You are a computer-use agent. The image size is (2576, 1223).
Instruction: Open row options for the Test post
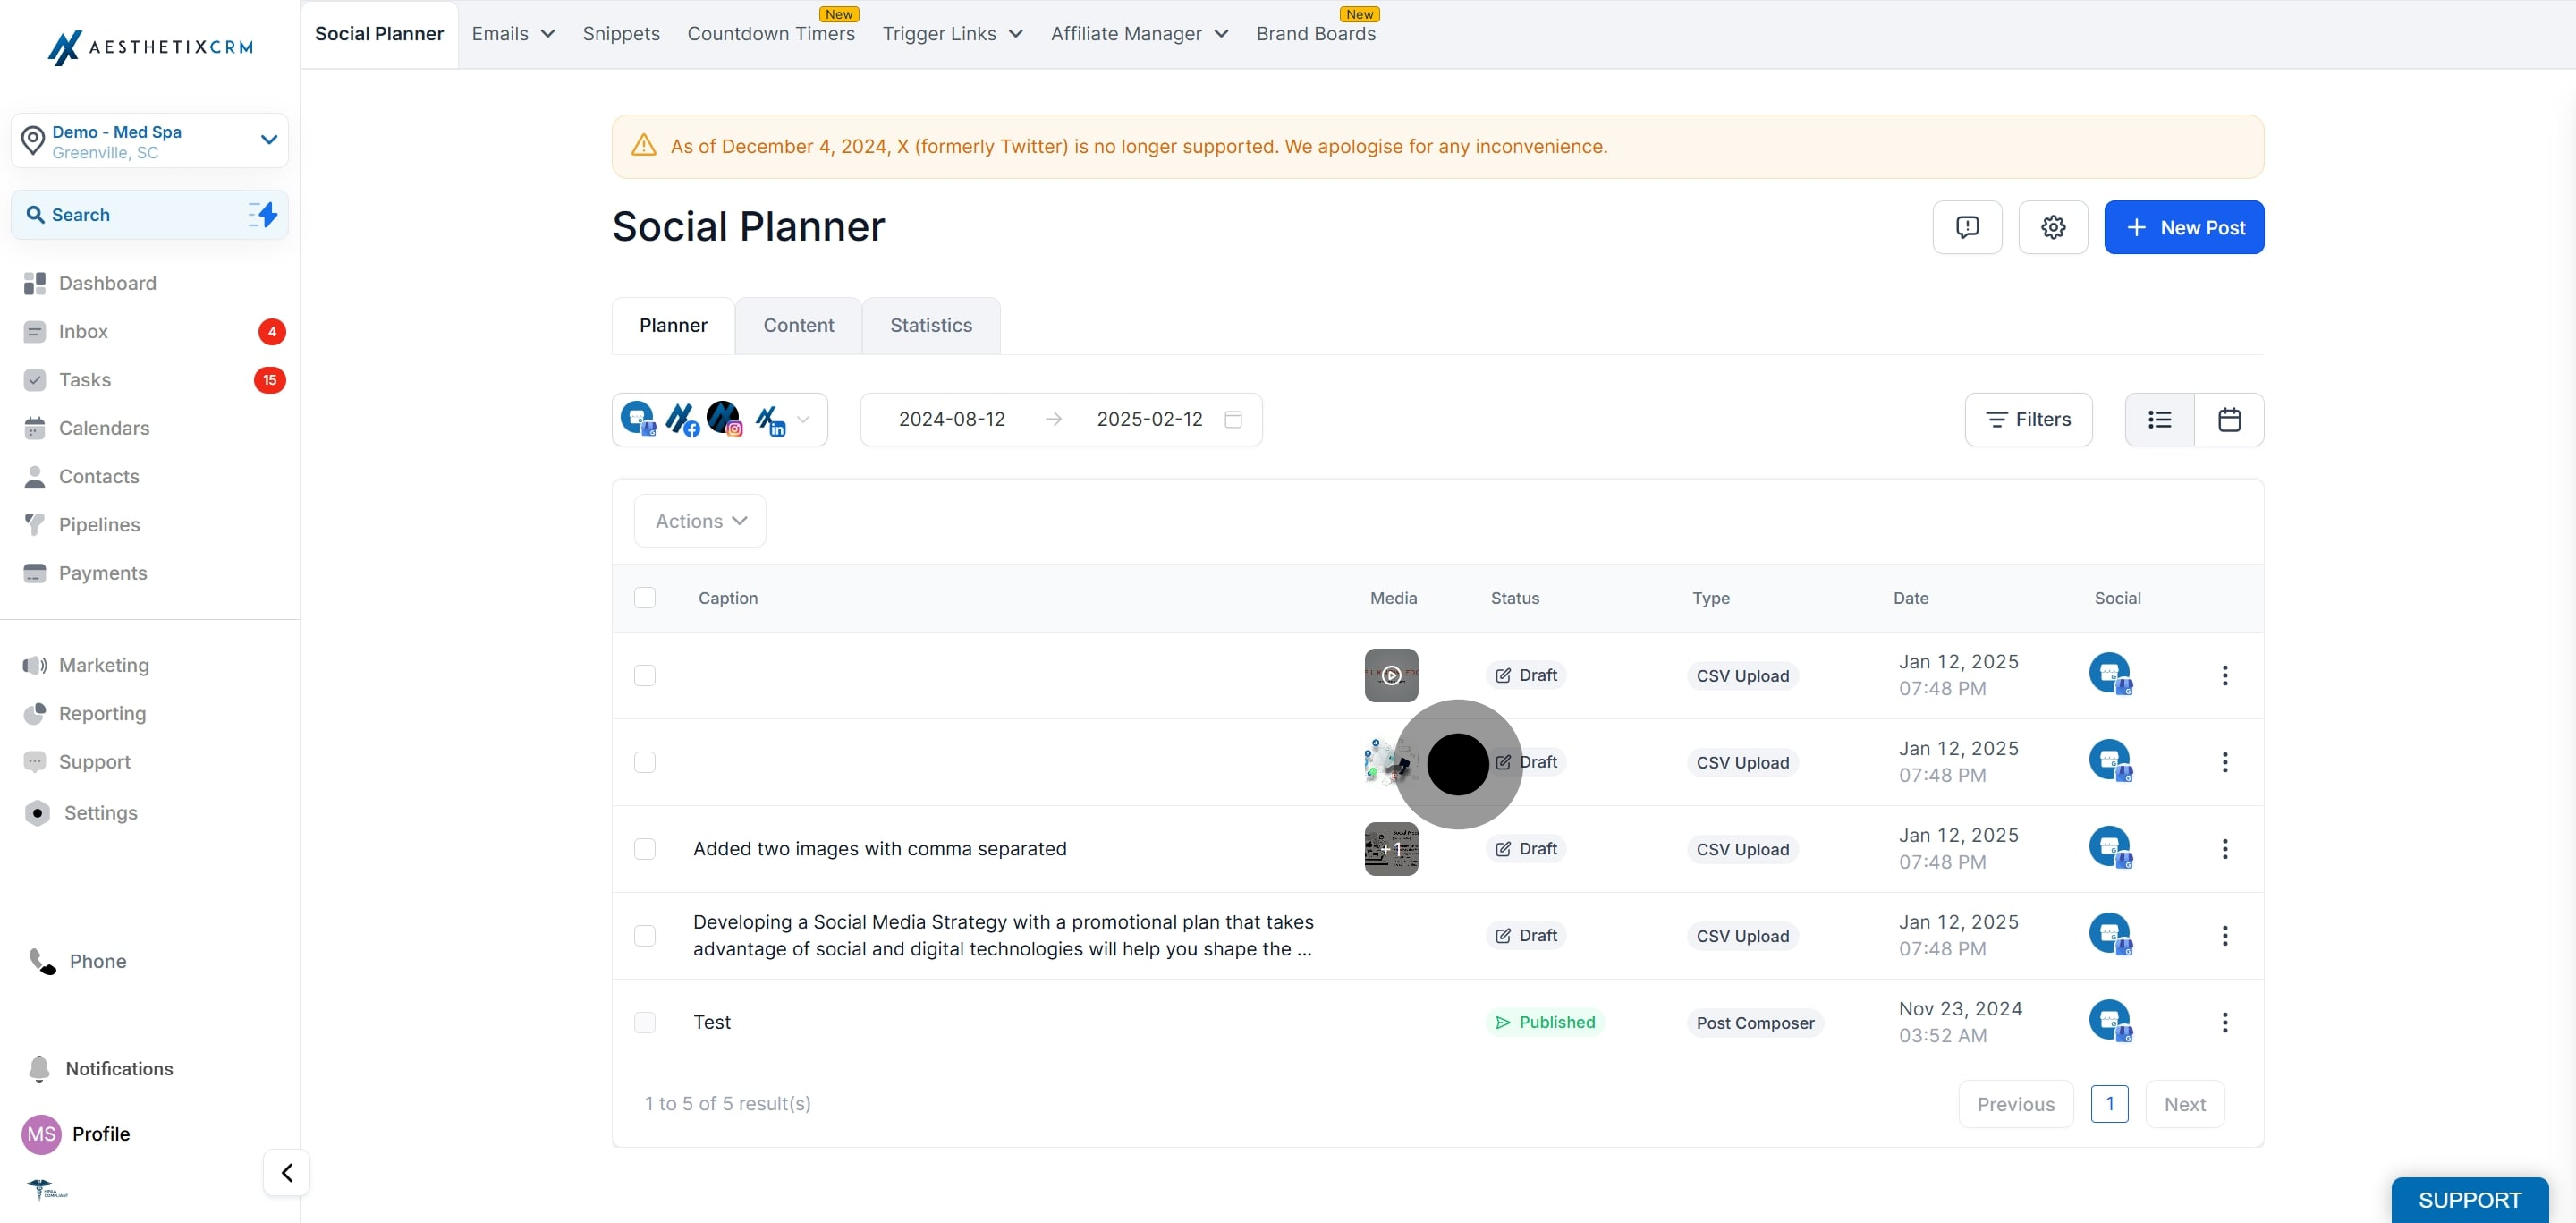point(2225,1022)
